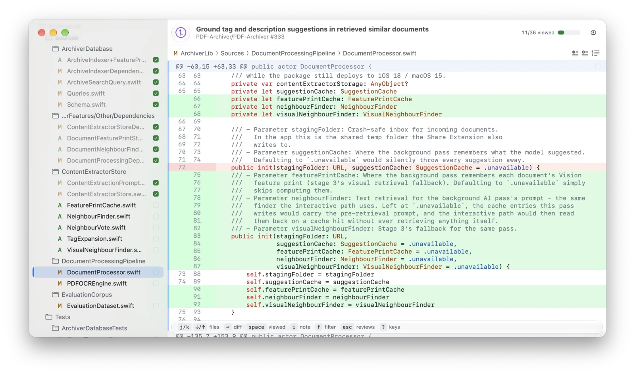Viewport: 635px width, 375px height.
Task: Open the user account icon
Action: click(x=593, y=33)
